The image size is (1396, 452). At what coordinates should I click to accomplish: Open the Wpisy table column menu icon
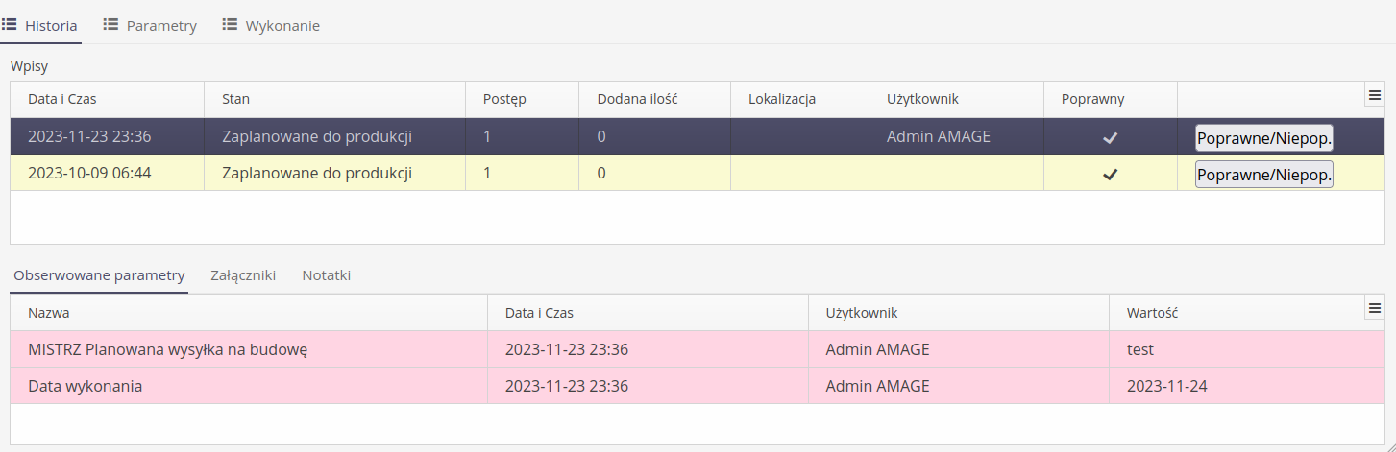(1374, 95)
